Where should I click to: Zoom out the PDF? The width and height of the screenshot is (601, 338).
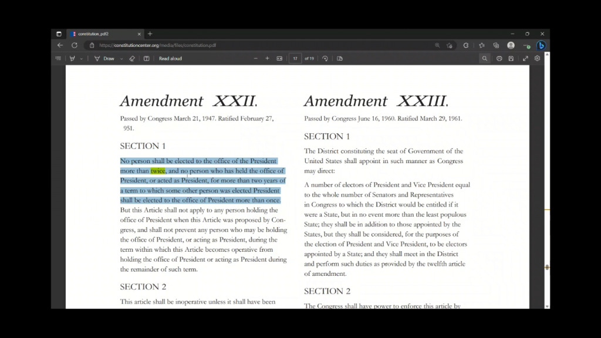(256, 59)
